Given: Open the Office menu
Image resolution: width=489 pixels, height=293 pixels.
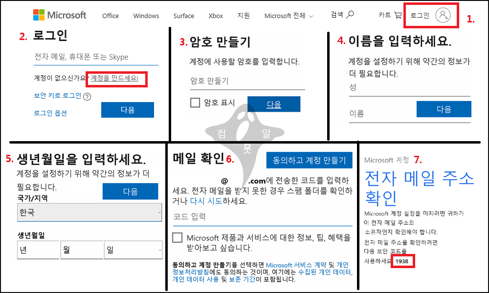Looking at the screenshot, I should 111,16.
